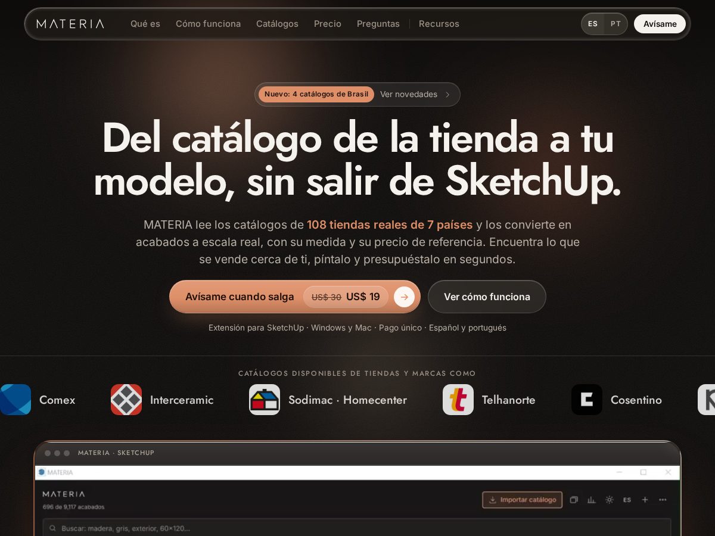
Task: Click the overlapping windows icon in MATERIA panel
Action: point(574,500)
